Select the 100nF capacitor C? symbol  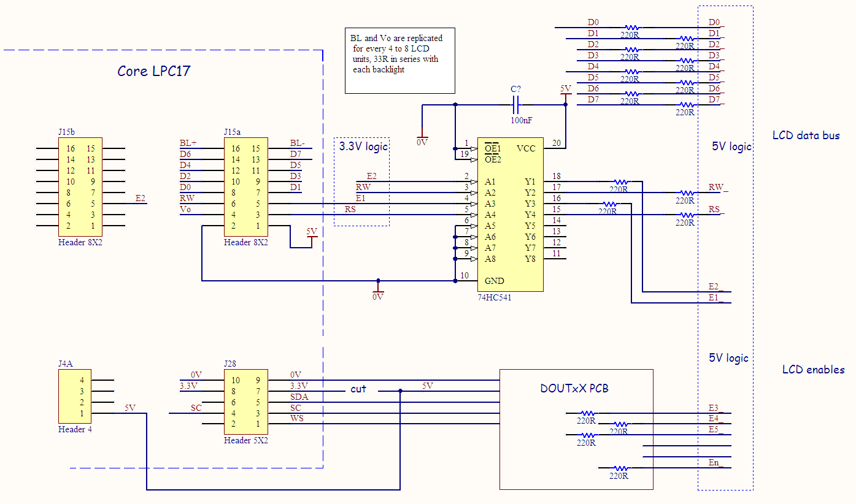click(x=515, y=105)
